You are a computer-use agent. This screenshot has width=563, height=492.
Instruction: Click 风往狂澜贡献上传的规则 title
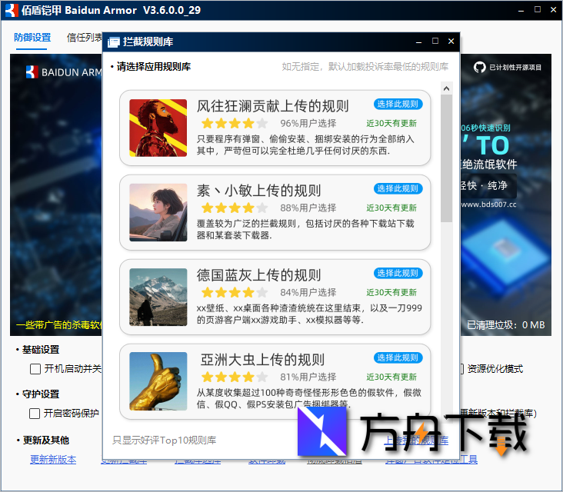point(273,106)
